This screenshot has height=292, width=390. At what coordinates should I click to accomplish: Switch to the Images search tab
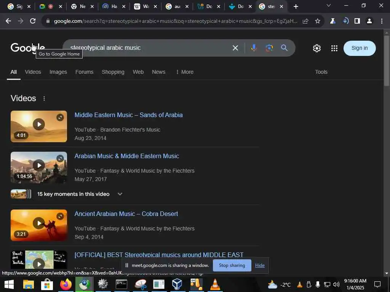[x=58, y=72]
